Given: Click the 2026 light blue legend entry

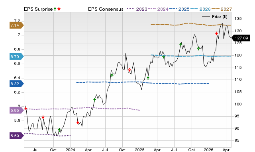Looking at the screenshot, I should coord(200,9).
